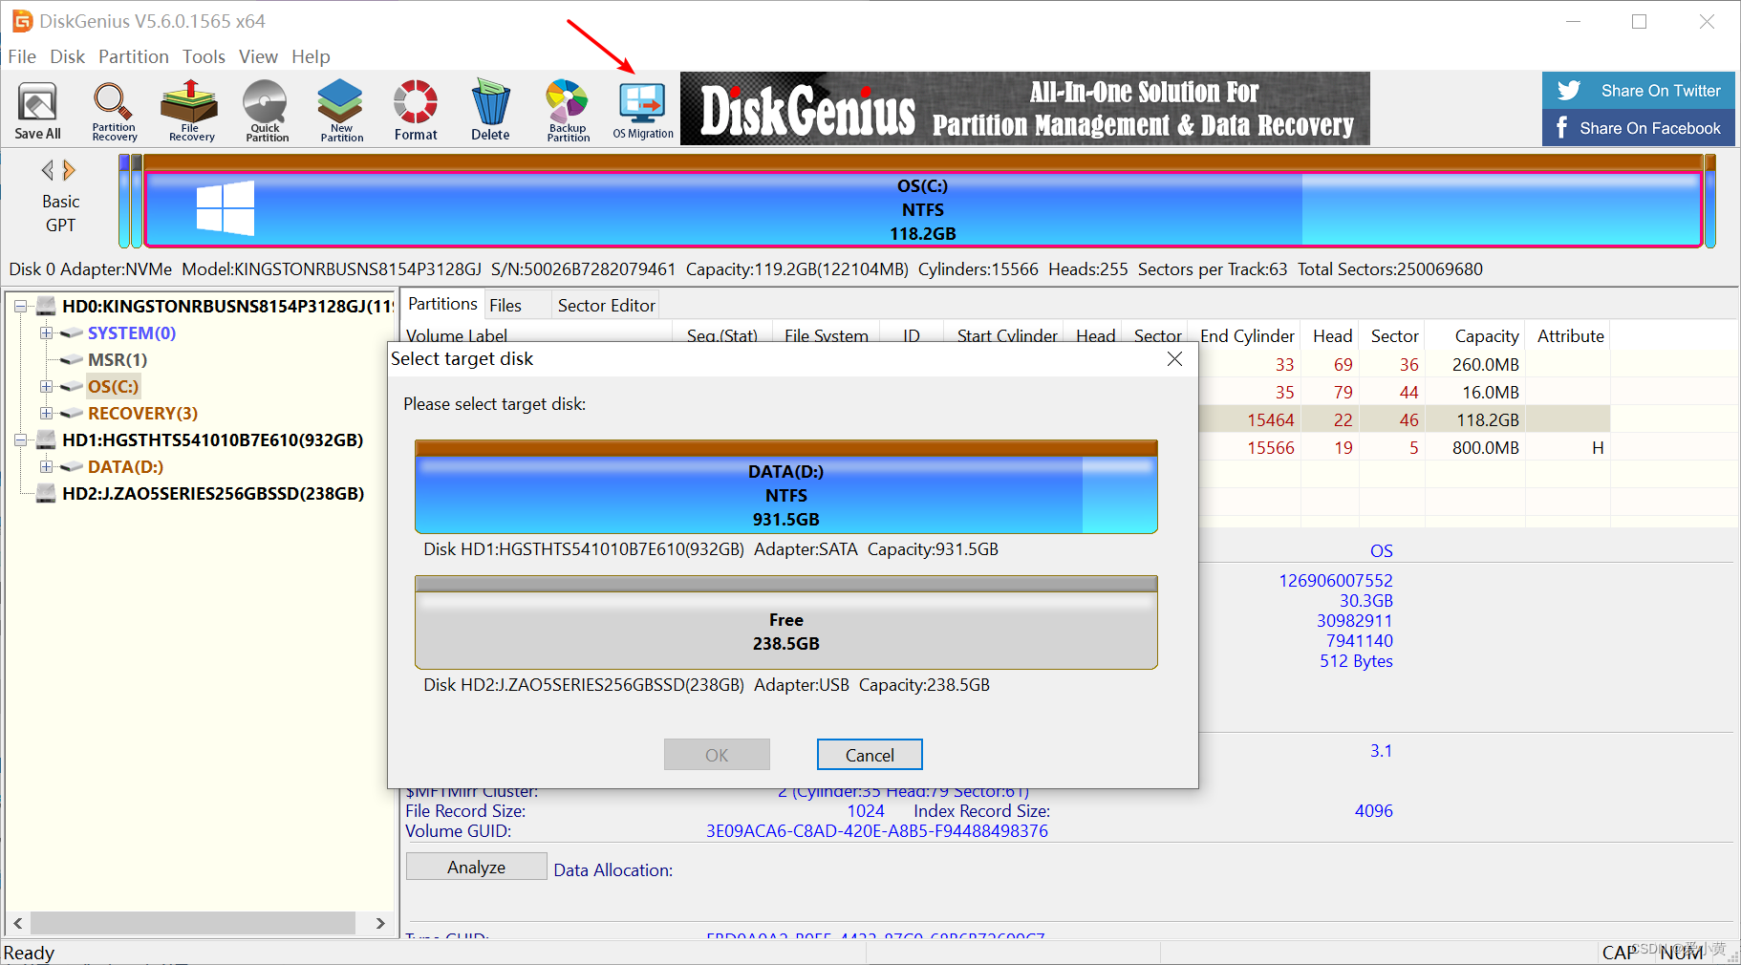Choose the Free 238.5GB disk as target
Image resolution: width=1741 pixels, height=965 pixels.
[786, 622]
